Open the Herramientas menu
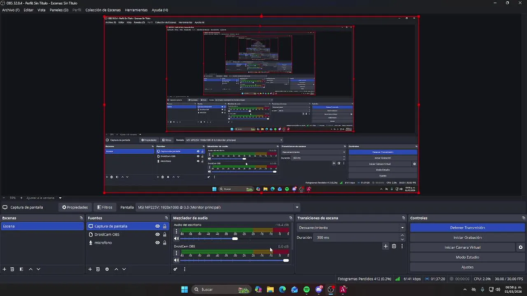Image resolution: width=527 pixels, height=296 pixels. pyautogui.click(x=136, y=10)
